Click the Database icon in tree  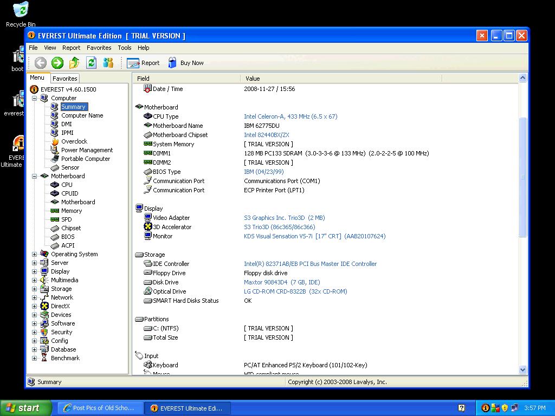click(x=44, y=349)
